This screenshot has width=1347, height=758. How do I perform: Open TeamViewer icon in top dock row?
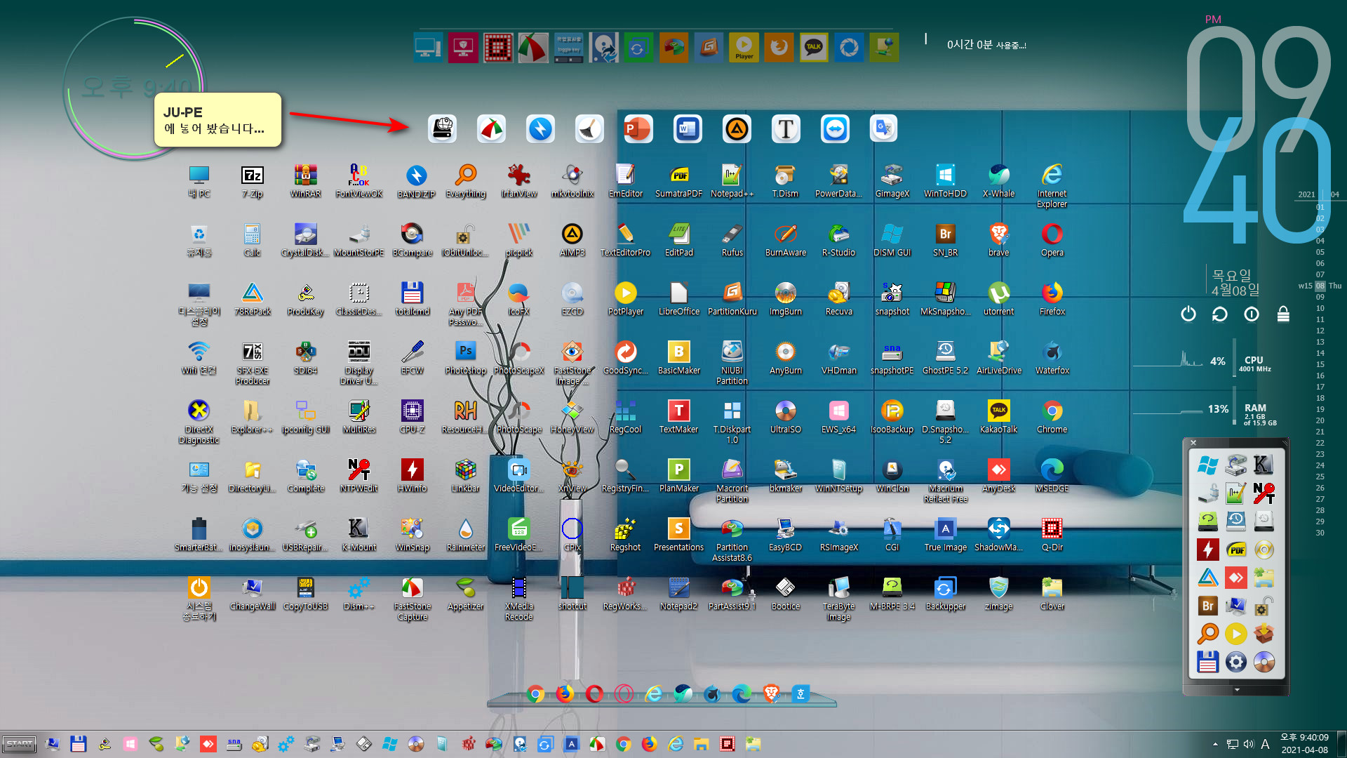tap(834, 129)
